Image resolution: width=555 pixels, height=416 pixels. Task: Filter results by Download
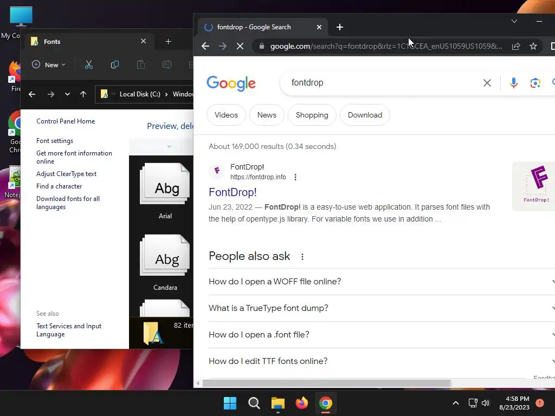pos(365,115)
